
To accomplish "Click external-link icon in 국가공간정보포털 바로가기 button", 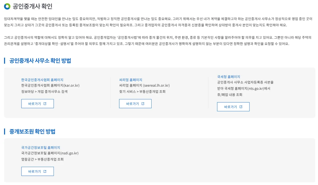I will (45, 171).
